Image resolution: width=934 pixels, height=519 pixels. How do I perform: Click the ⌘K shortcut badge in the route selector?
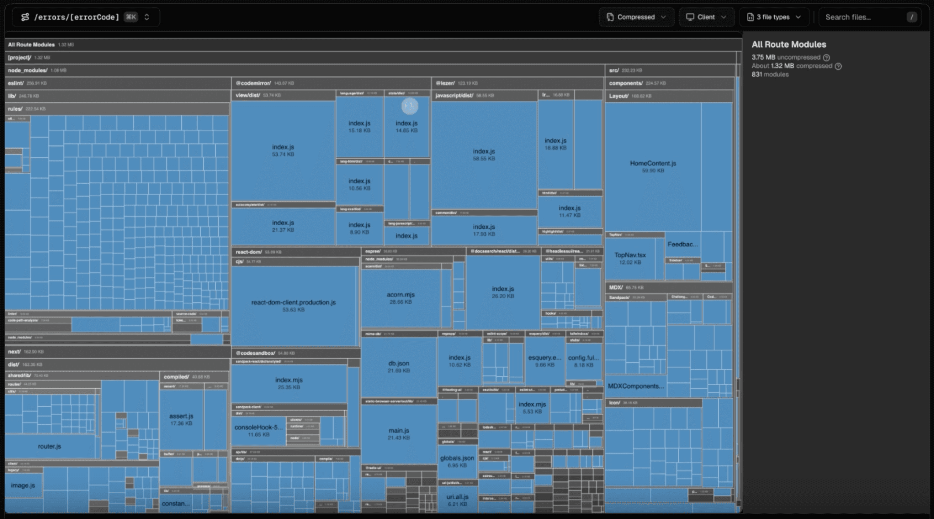point(130,17)
